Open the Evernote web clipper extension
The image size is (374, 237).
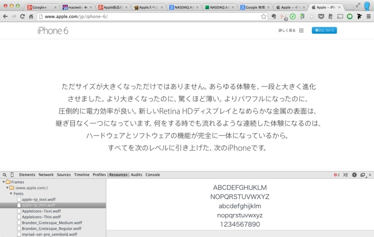(274, 16)
